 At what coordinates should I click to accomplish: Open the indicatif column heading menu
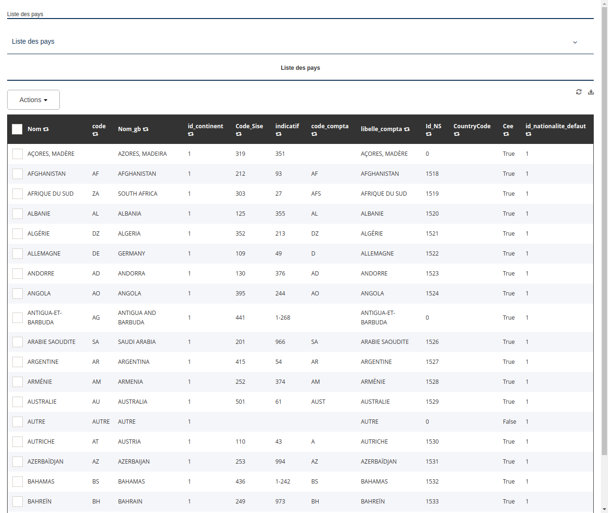pyautogui.click(x=278, y=134)
